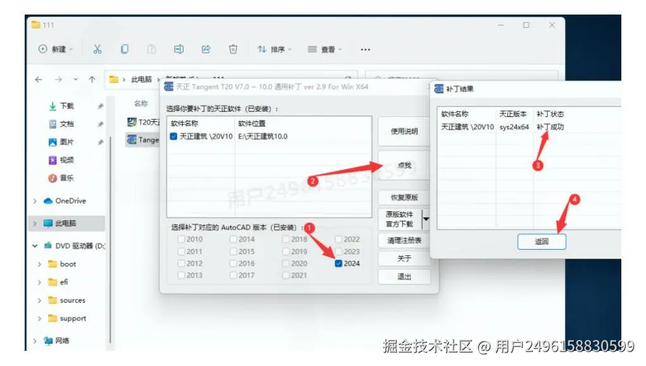Select 此电脑 in navigation pane

(x=66, y=223)
